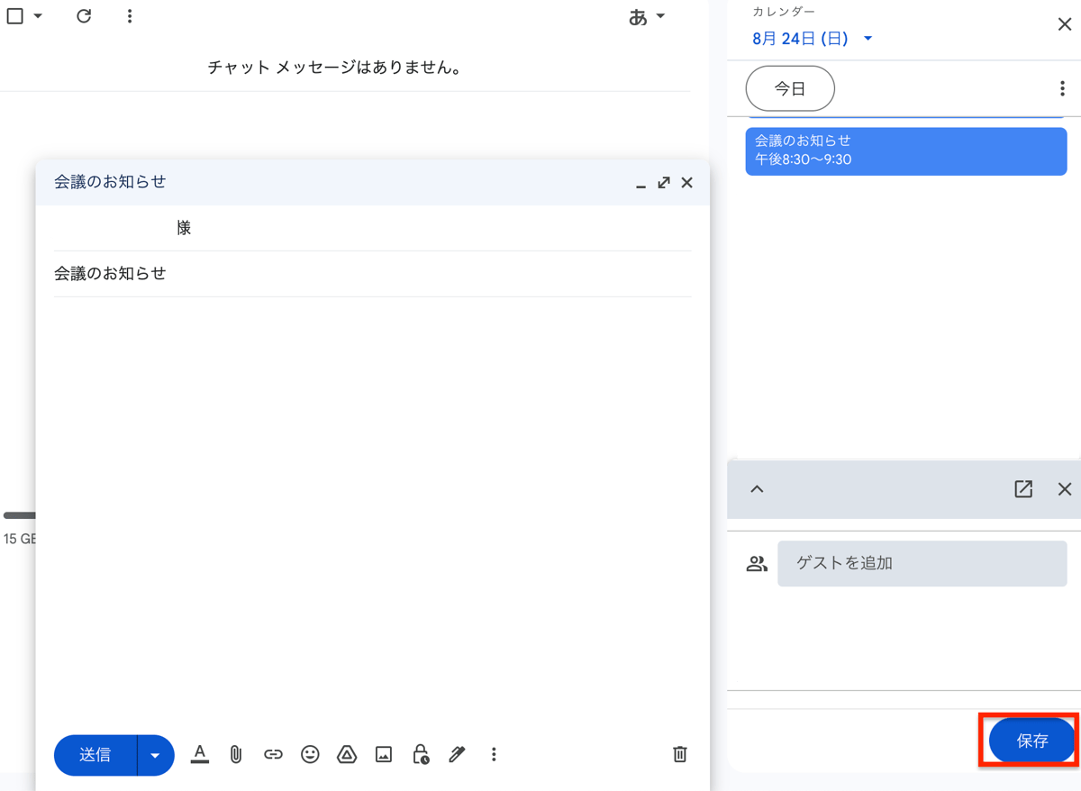Jump to today with 今日 button
Screen dimensions: 1081x791
790,88
